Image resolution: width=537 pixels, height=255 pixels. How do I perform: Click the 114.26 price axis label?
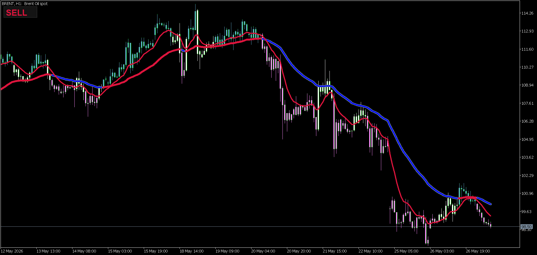point(527,13)
